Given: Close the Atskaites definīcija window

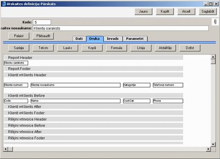Looking at the screenshot, I should click(x=216, y=4).
